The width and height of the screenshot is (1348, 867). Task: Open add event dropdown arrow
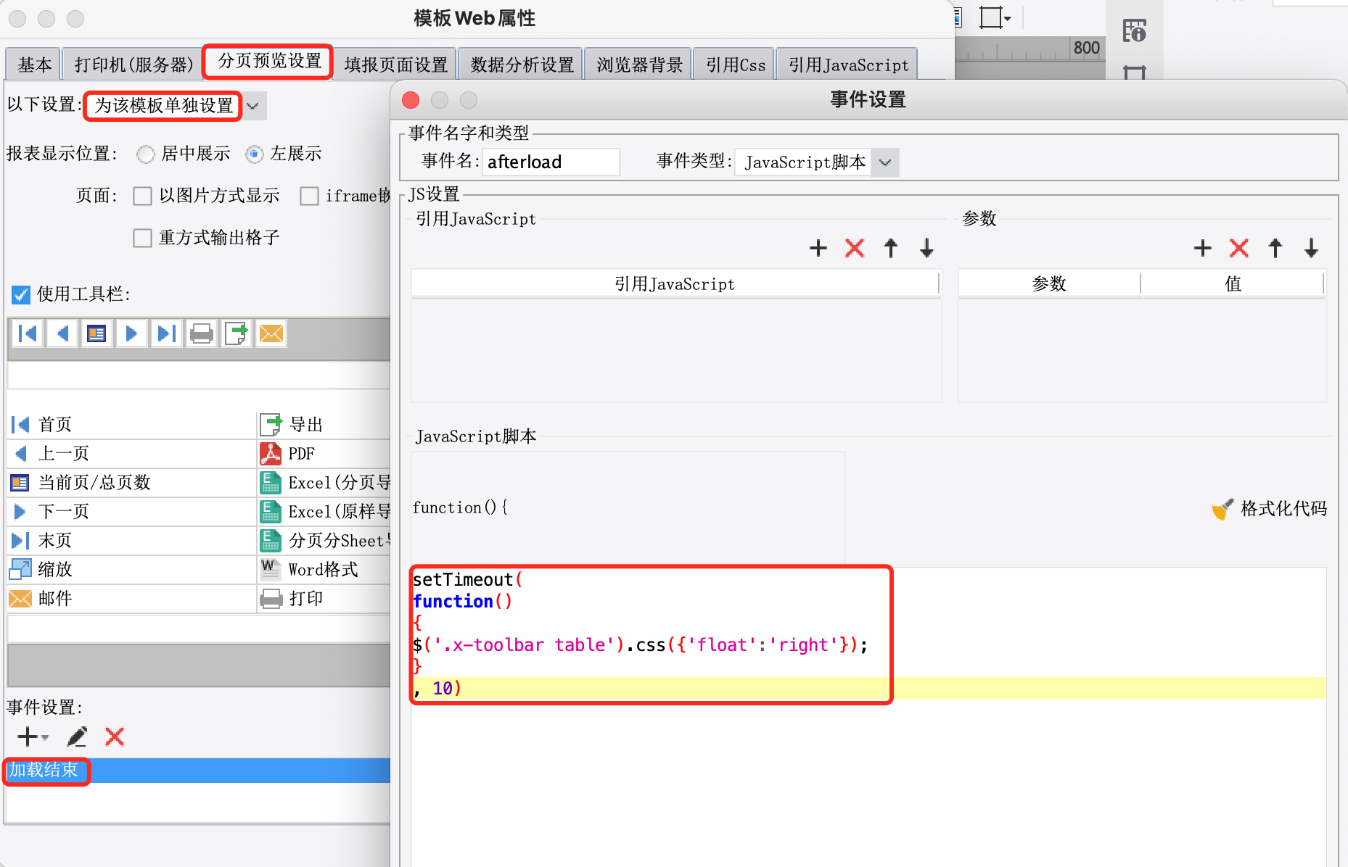(45, 737)
